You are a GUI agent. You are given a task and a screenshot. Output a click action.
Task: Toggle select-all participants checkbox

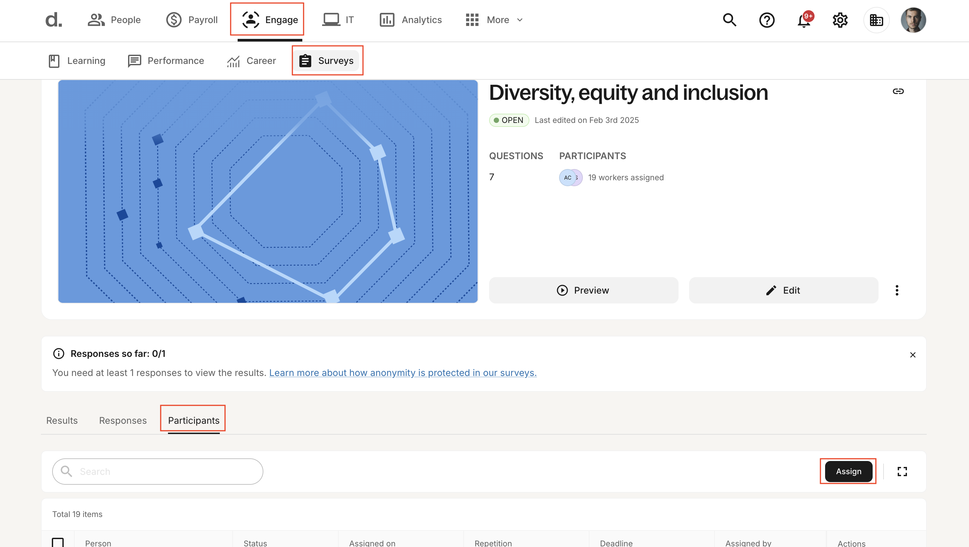coord(57,543)
